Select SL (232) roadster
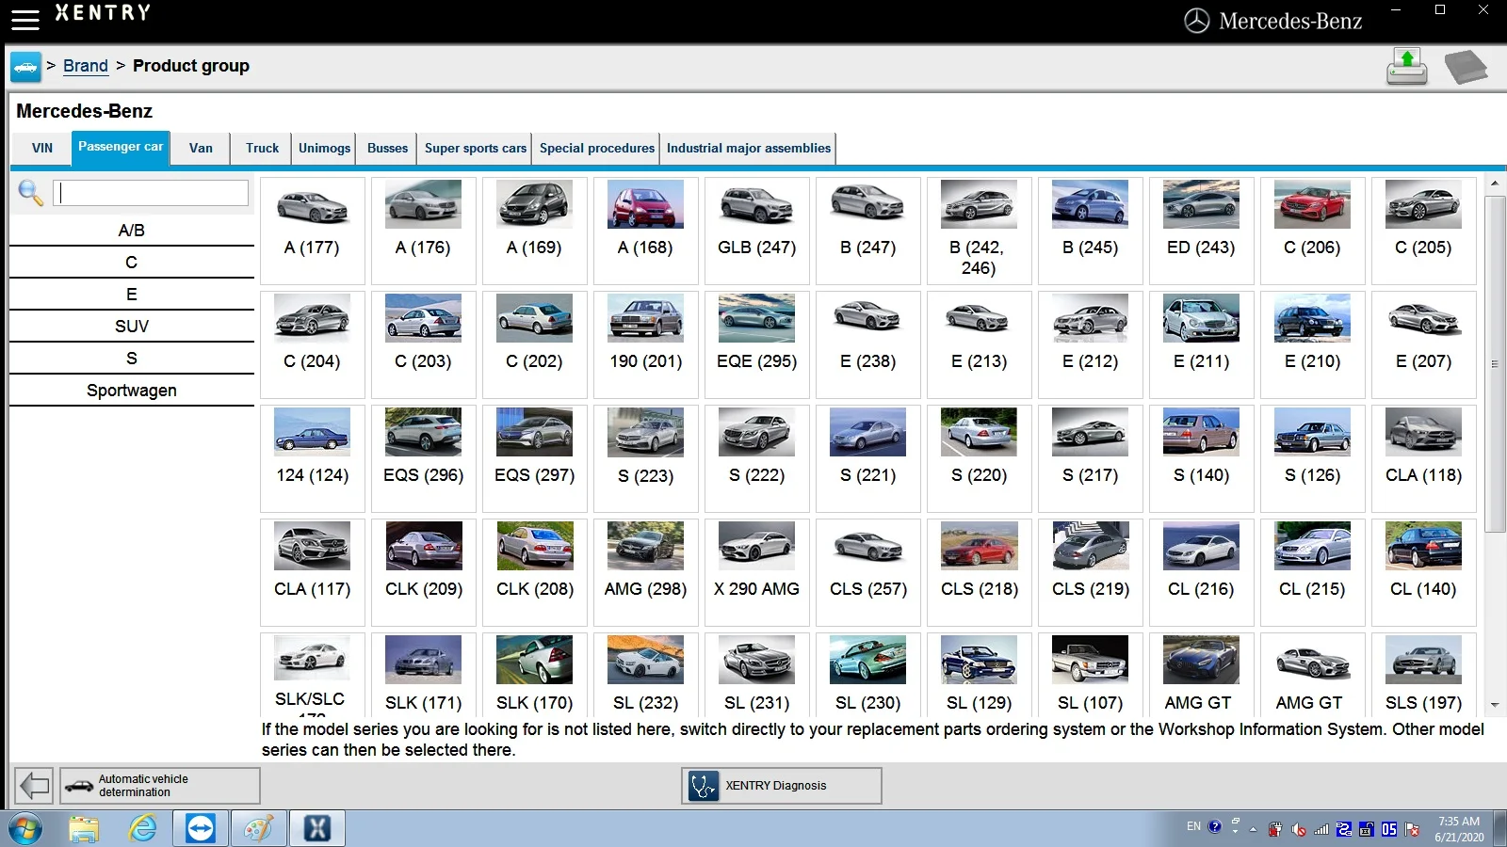 tap(645, 675)
